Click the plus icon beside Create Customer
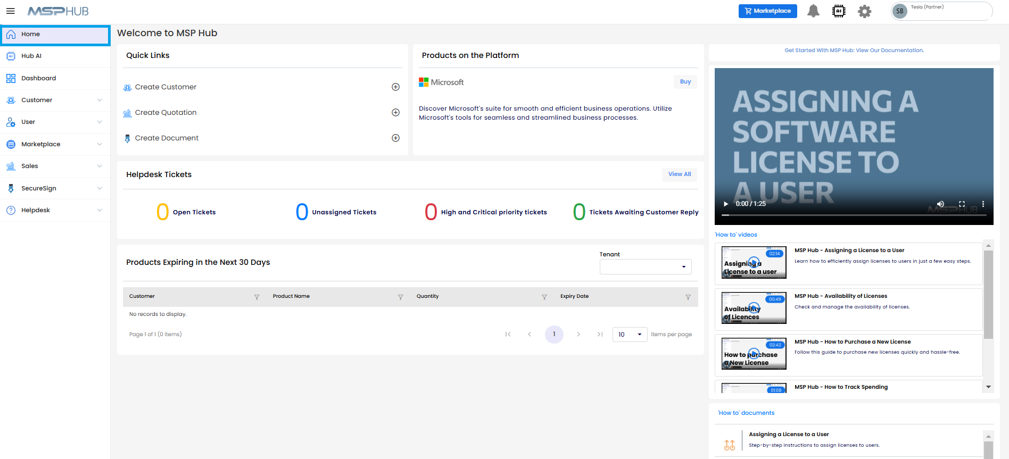Viewport: 1009px width, 459px height. point(395,87)
